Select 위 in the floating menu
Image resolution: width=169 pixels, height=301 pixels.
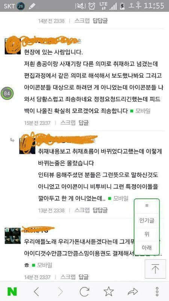point(147,234)
